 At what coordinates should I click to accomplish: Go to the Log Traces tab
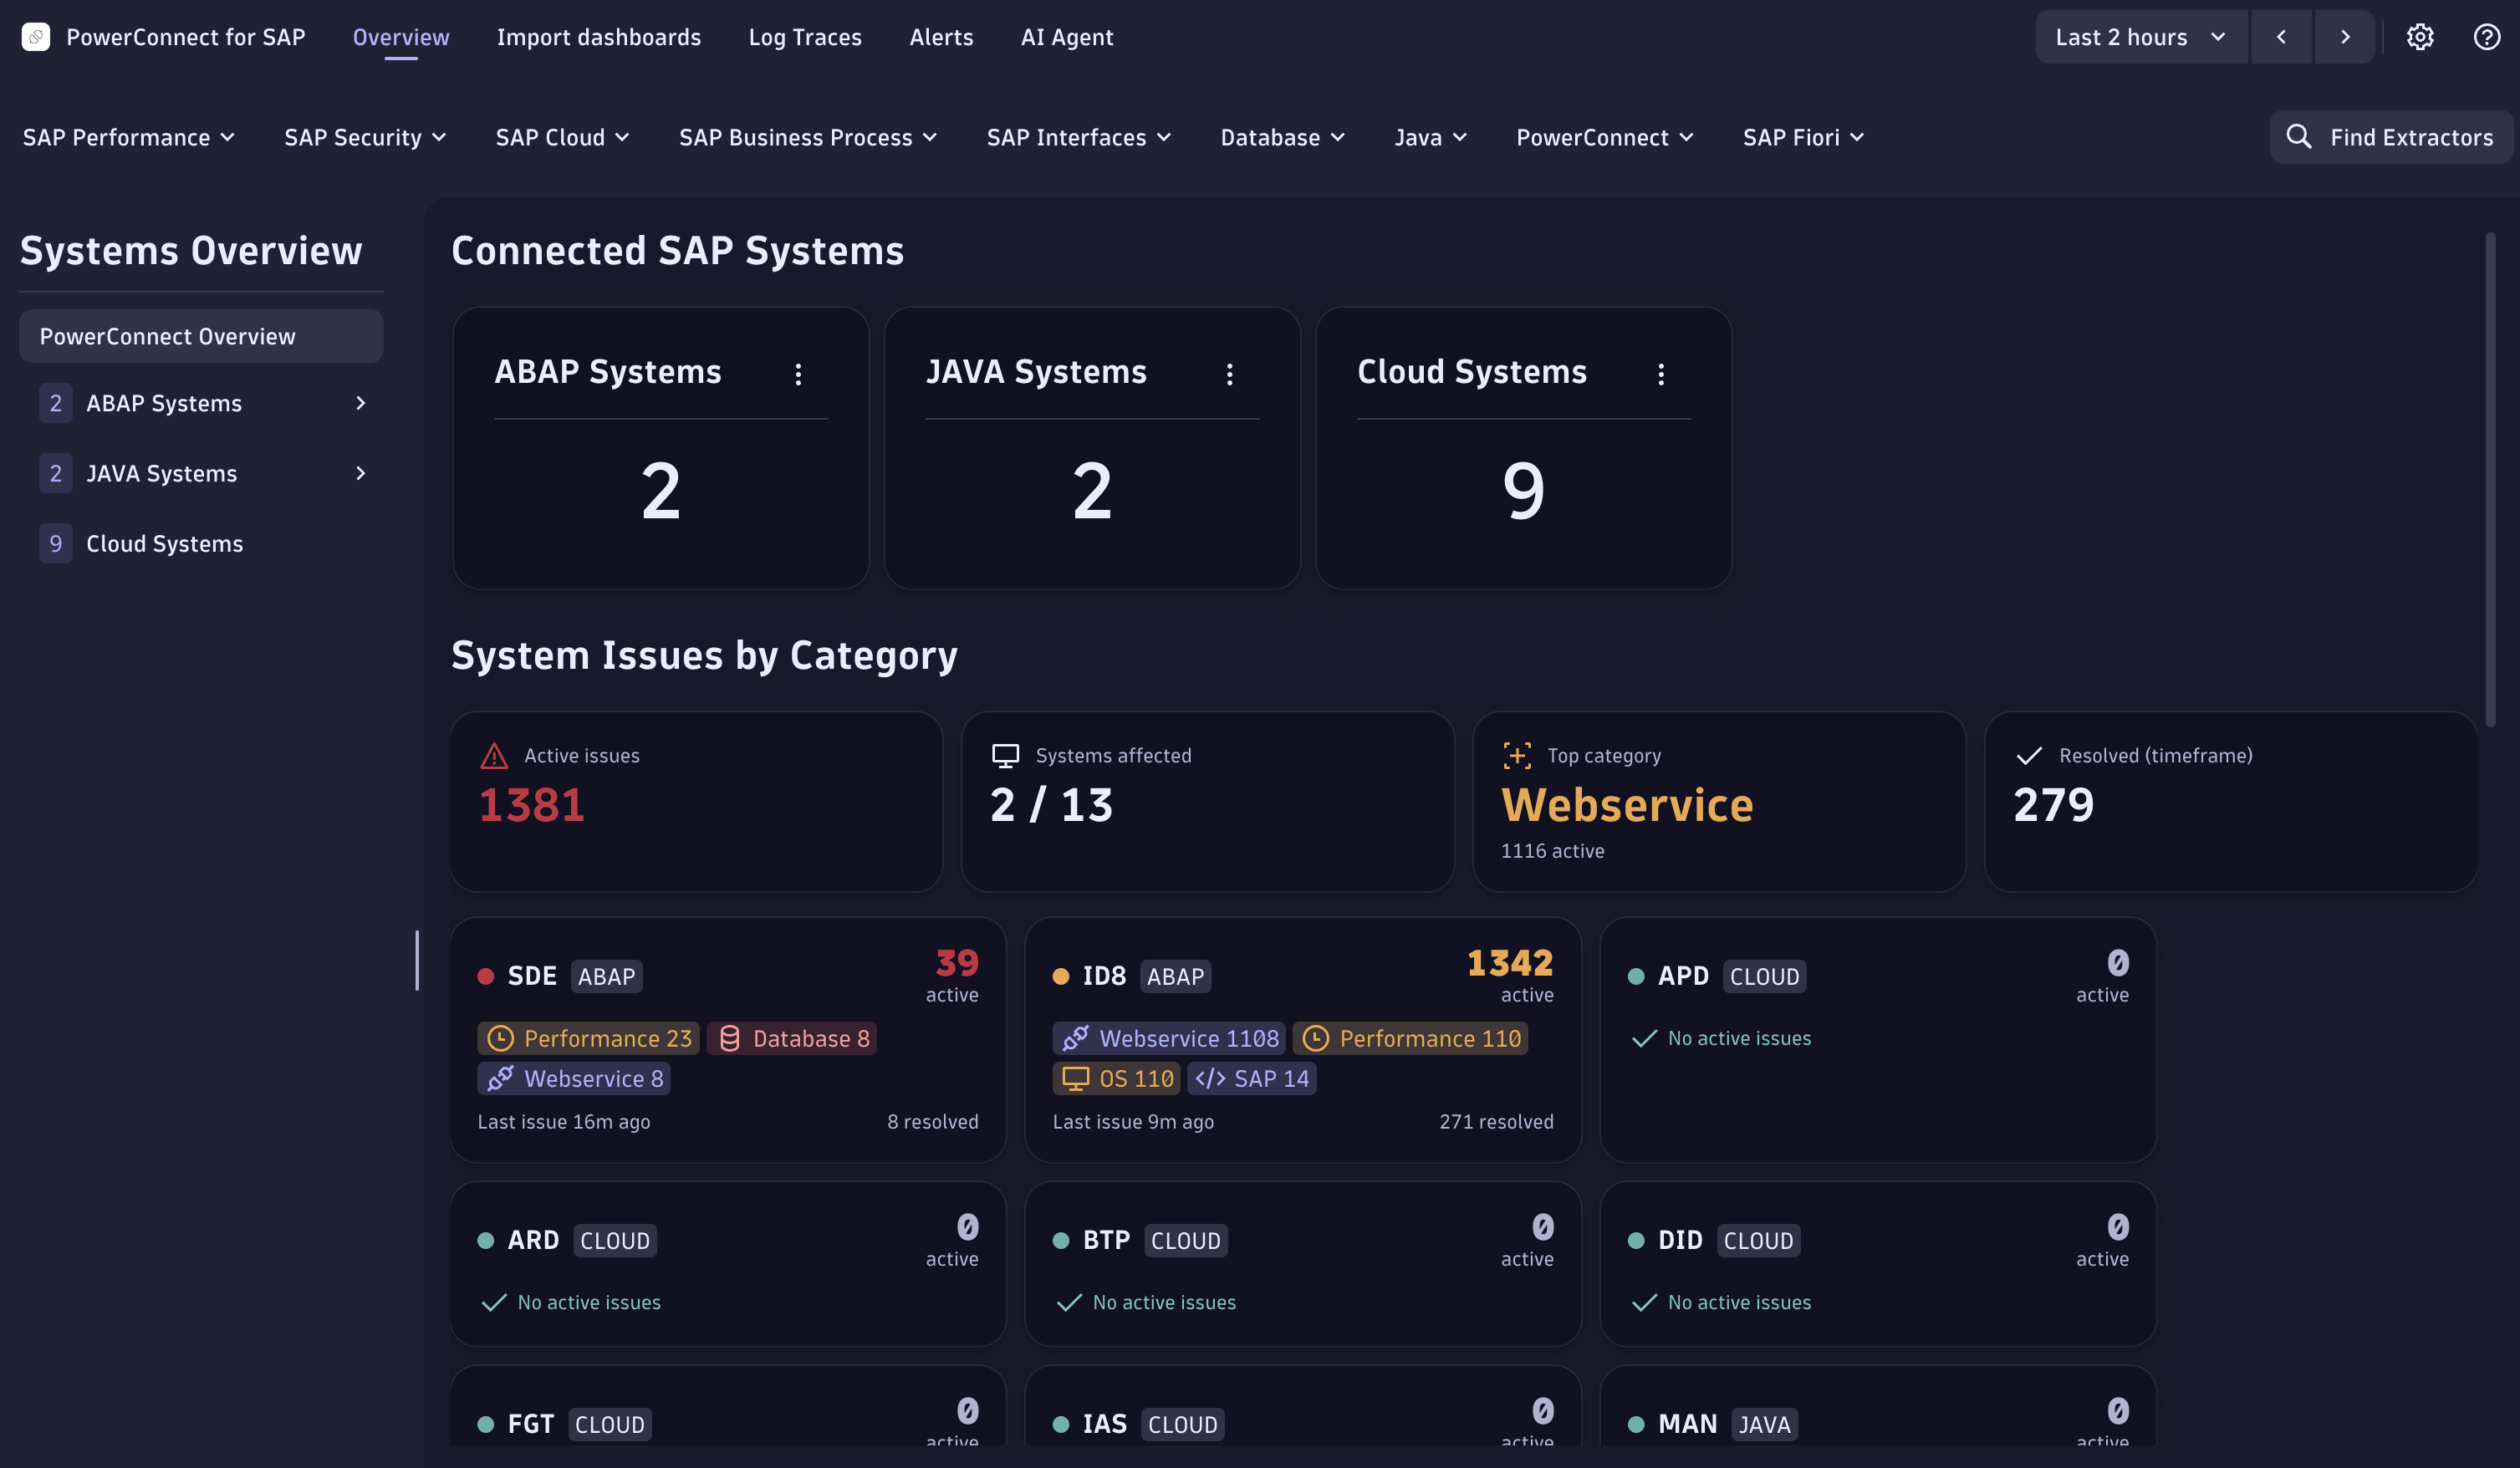[x=805, y=37]
